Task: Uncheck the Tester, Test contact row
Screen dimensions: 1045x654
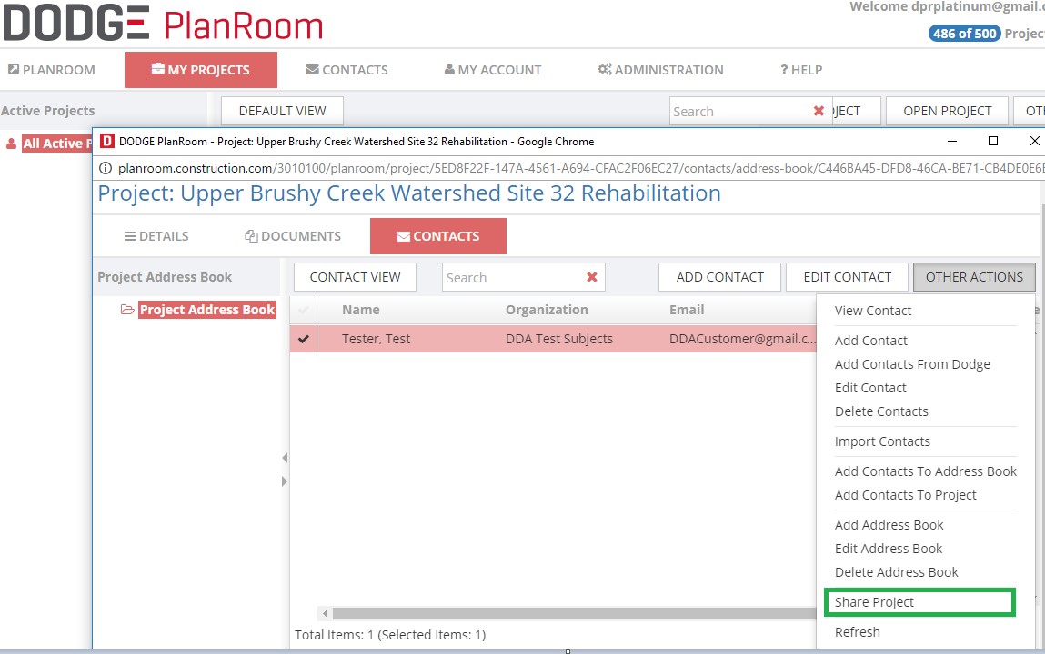Action: tap(304, 339)
